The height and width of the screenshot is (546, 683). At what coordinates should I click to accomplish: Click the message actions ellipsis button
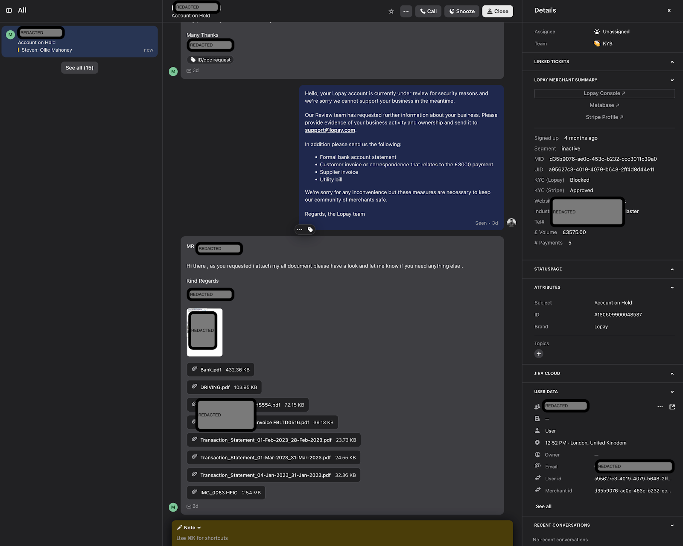(300, 230)
